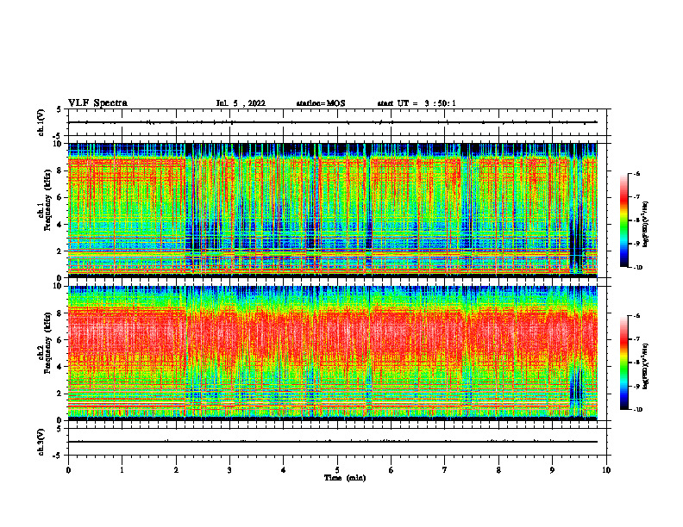Click the "-6" value on ch.1 colorbar
This screenshot has width=683, height=527.
click(x=637, y=173)
